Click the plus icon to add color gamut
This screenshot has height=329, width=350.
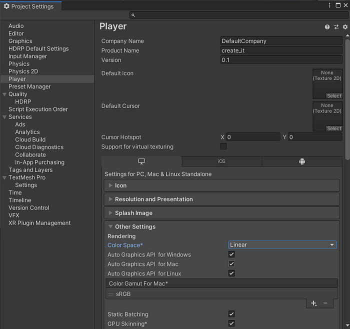pos(313,303)
